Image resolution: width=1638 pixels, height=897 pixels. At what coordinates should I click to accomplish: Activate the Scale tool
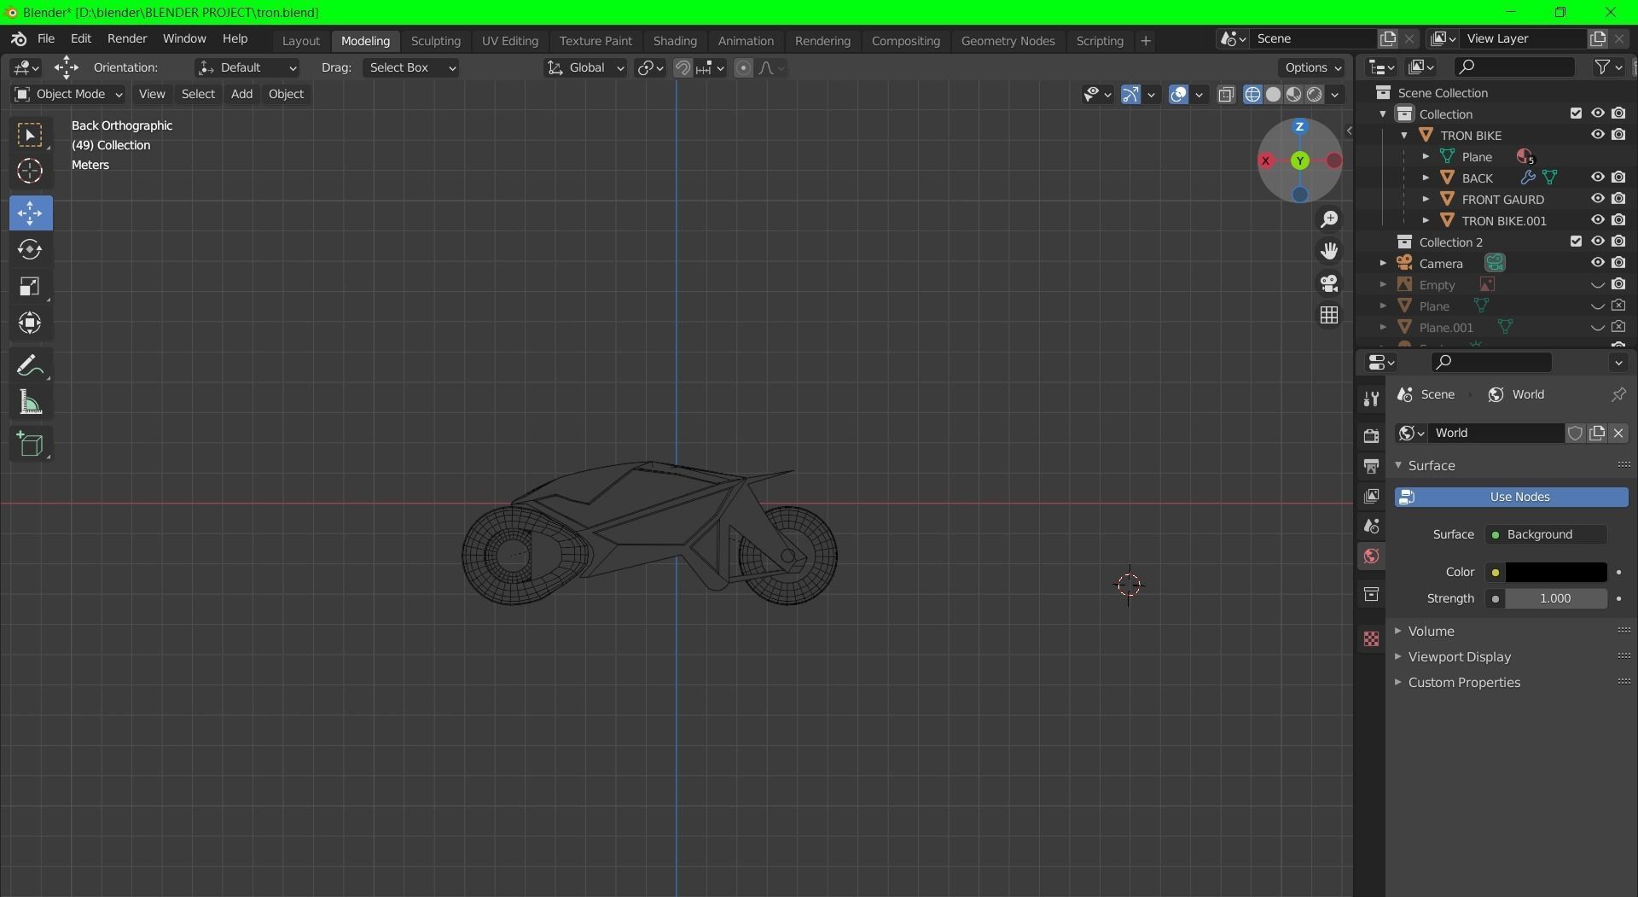click(31, 286)
